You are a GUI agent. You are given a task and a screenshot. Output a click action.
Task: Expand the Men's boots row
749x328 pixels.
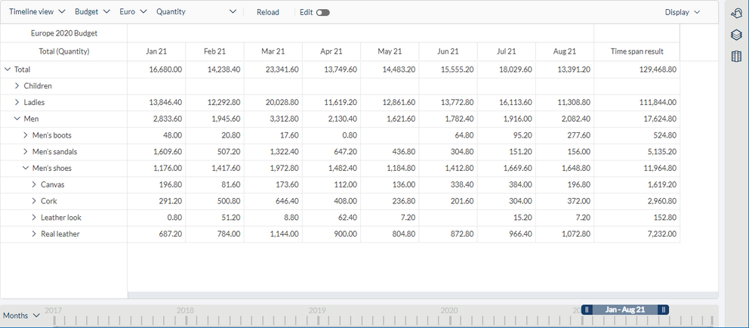click(26, 135)
